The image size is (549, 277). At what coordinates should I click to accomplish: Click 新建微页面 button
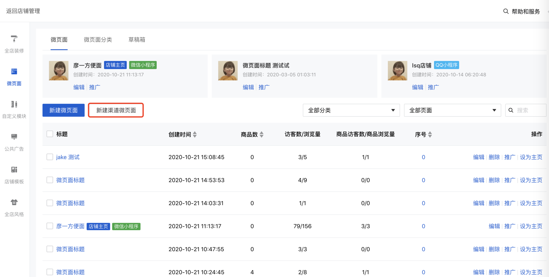pyautogui.click(x=63, y=110)
